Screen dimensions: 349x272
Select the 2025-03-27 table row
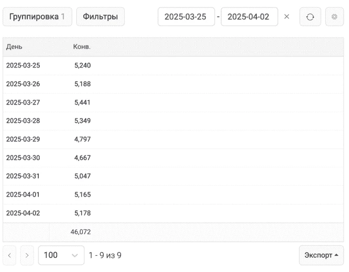173,103
